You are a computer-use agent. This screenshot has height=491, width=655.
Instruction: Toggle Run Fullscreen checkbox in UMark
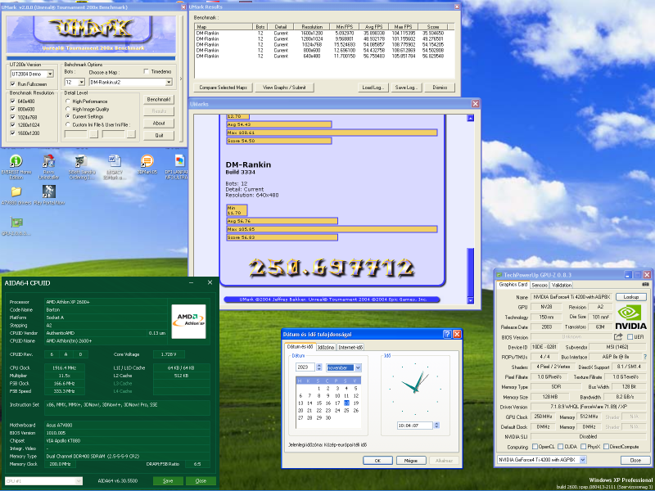click(x=12, y=84)
